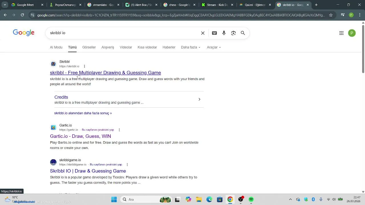
Task: Open Spotify from the taskbar
Action: click(x=251, y=199)
